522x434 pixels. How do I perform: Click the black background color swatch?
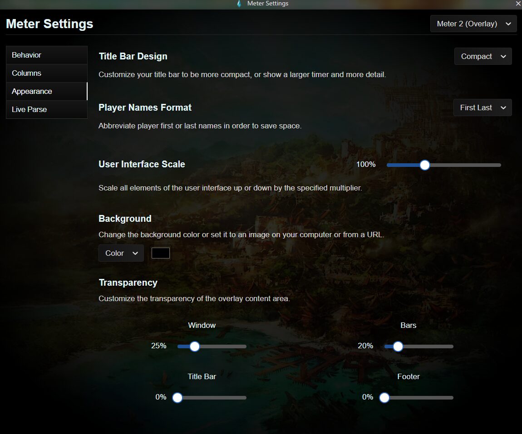(x=161, y=253)
